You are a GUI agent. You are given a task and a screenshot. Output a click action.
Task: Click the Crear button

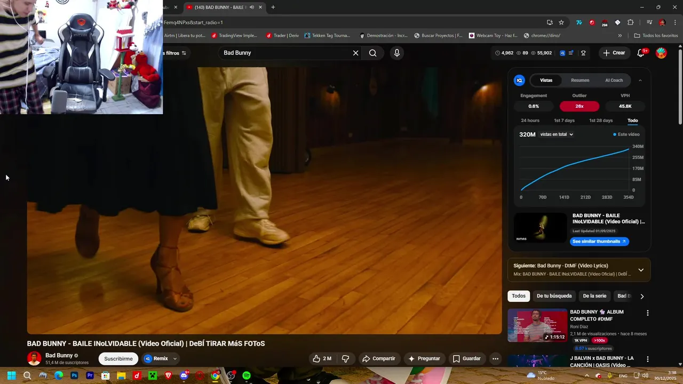614,53
